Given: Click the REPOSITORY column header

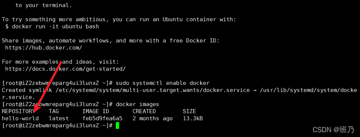Looking at the screenshot, I should click(x=18, y=112).
